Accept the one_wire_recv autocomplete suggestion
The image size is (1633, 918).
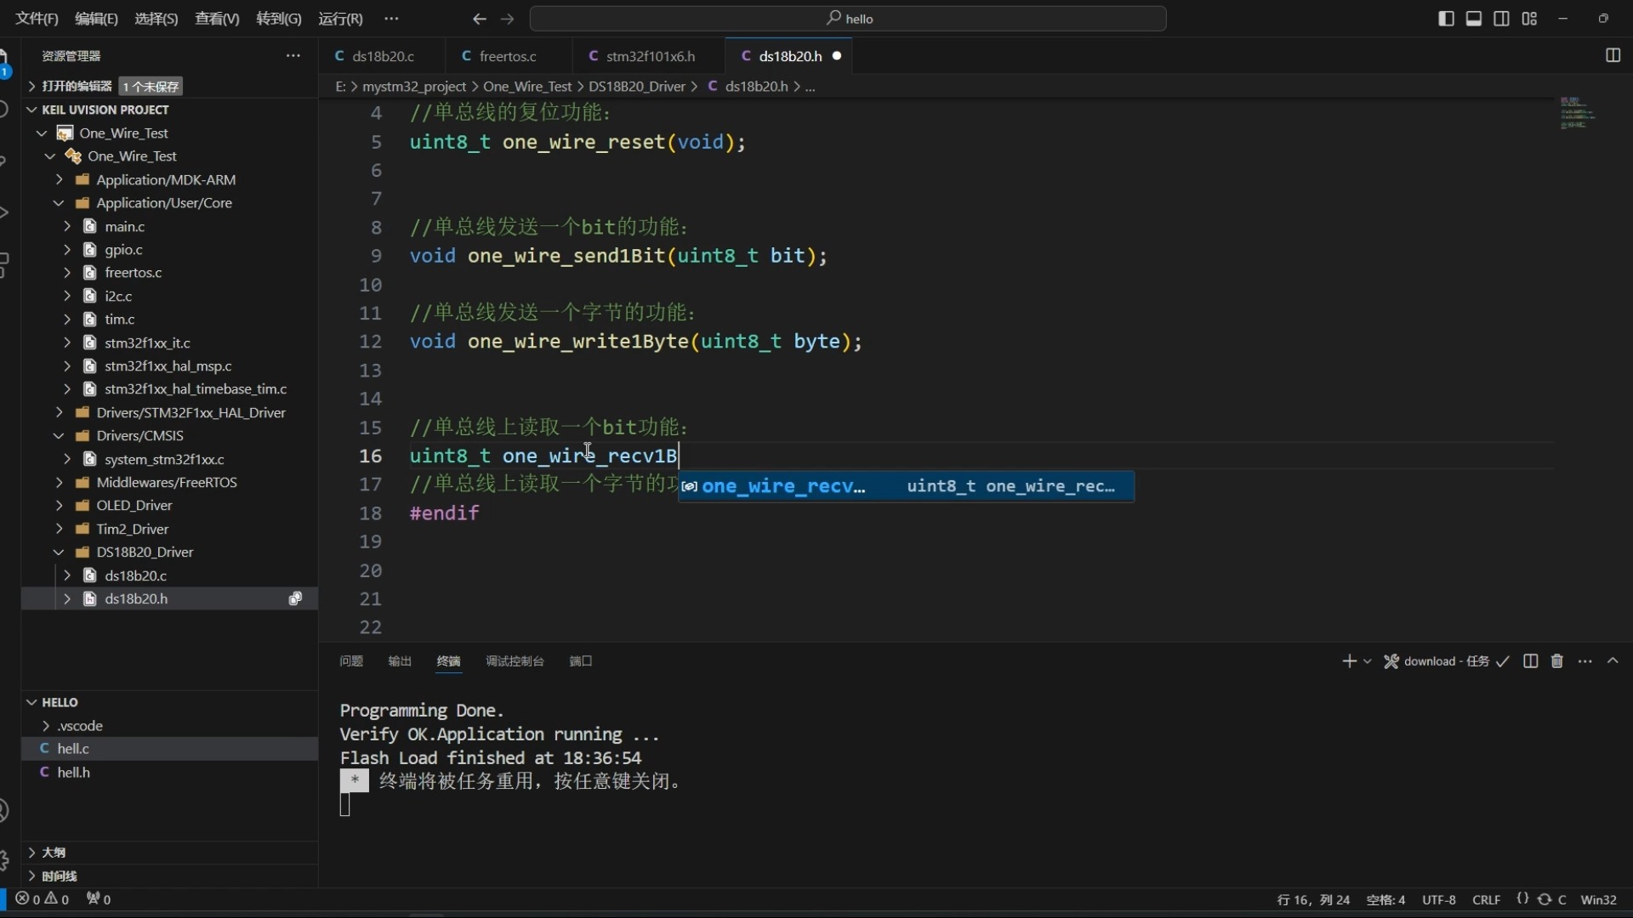click(906, 486)
